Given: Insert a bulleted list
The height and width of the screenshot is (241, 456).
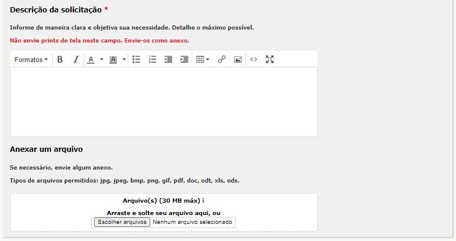Looking at the screenshot, I should pos(136,60).
